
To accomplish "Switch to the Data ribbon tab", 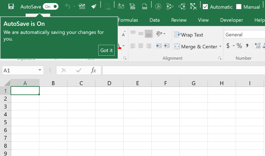I will coord(154,20).
